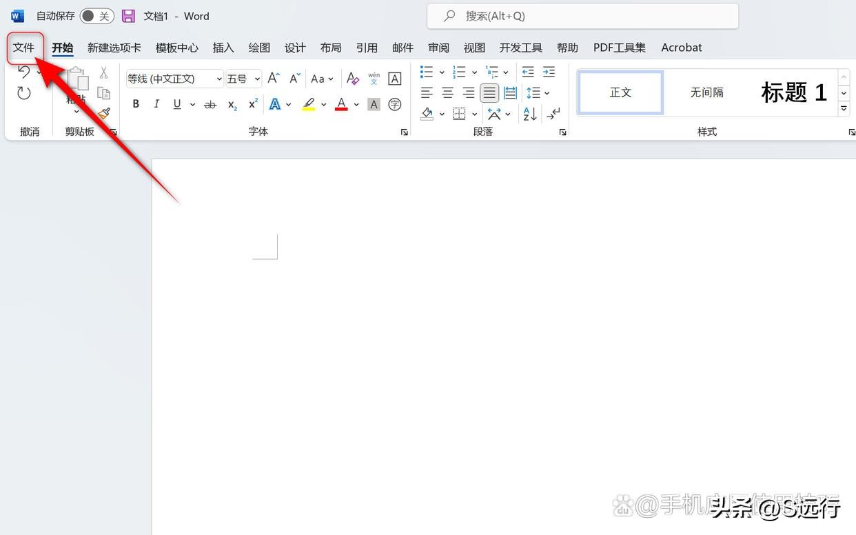Click the strikethrough icon
The width and height of the screenshot is (856, 535).
pyautogui.click(x=210, y=103)
